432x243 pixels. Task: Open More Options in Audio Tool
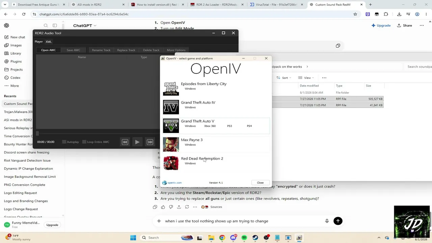pyautogui.click(x=176, y=50)
